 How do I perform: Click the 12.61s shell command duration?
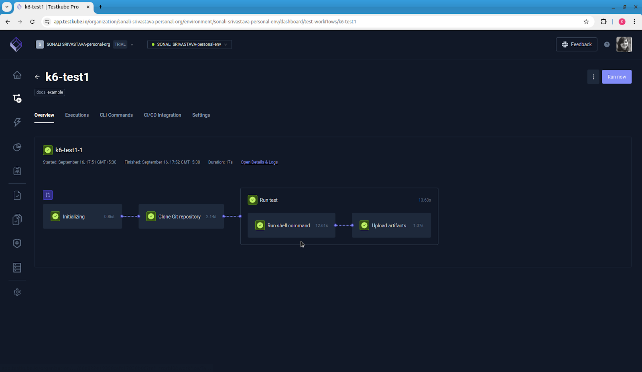(322, 225)
